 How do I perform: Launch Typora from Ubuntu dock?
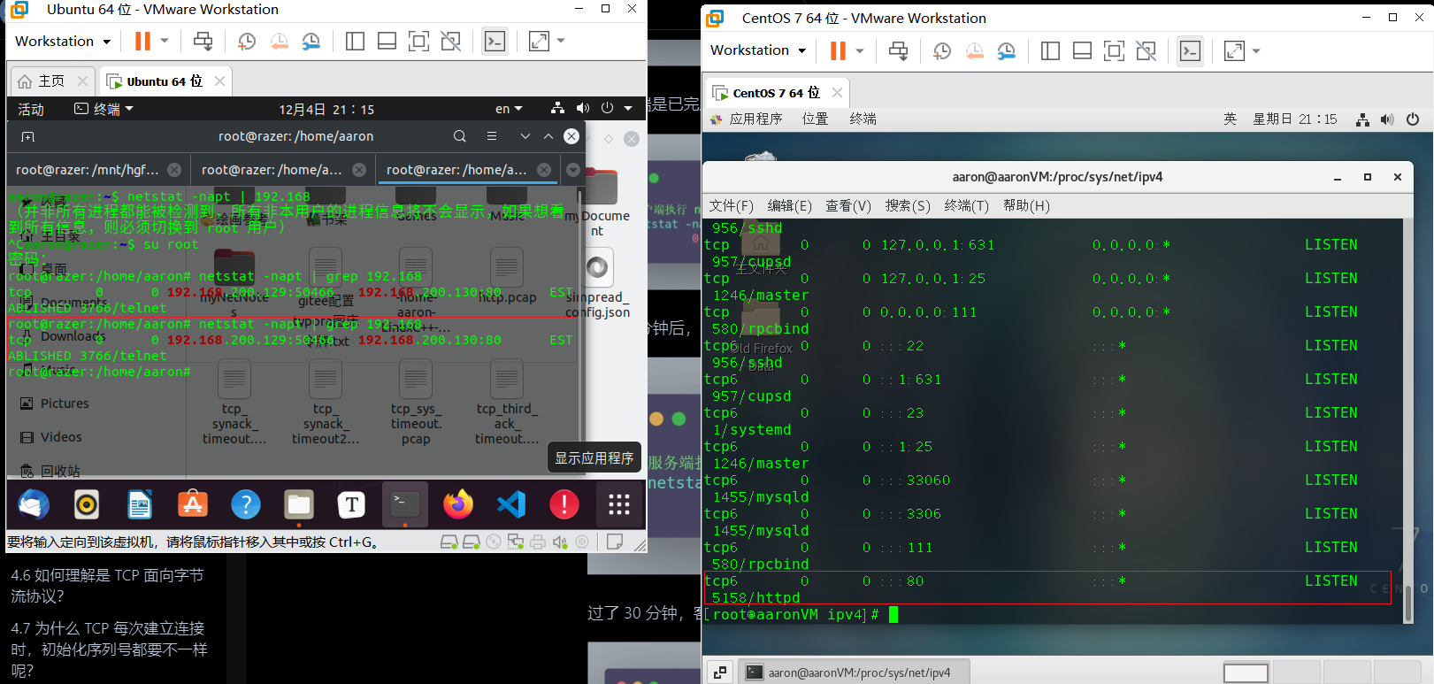[352, 504]
